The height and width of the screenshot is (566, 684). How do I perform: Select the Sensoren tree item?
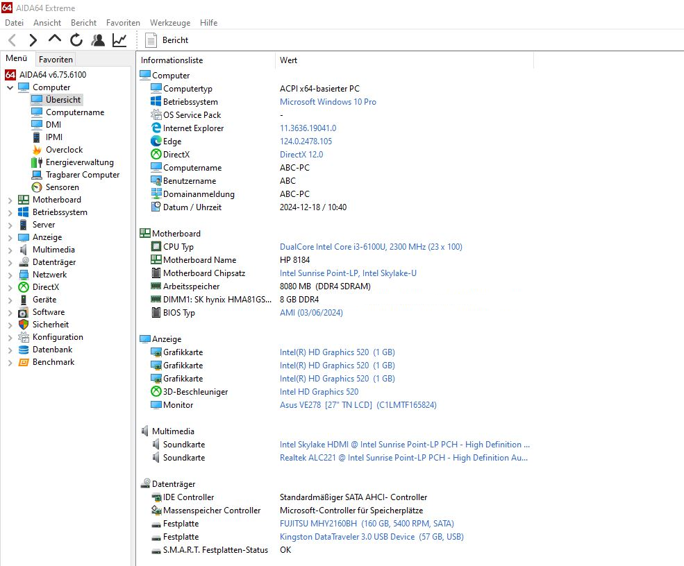[x=62, y=187]
